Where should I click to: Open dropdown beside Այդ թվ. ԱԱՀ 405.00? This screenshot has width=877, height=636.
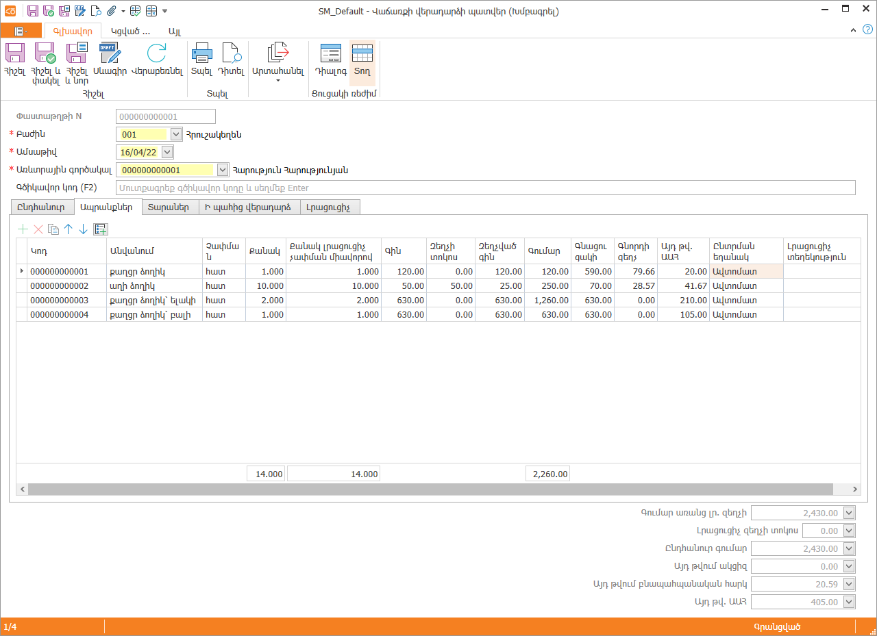(x=850, y=602)
